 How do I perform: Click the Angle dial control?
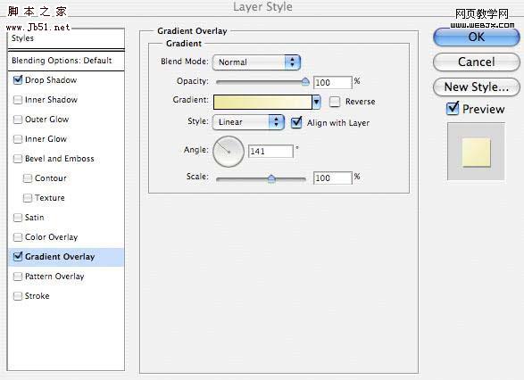(229, 152)
